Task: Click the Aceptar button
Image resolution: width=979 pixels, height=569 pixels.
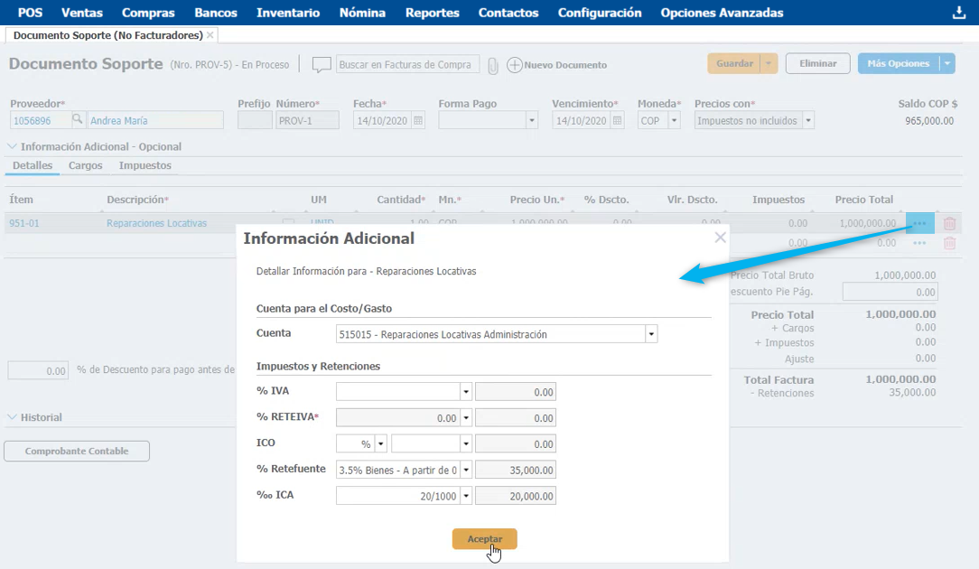Action: [x=484, y=538]
